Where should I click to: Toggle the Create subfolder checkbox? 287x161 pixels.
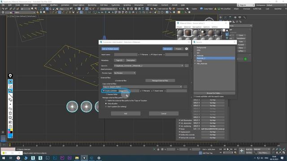click(x=104, y=91)
